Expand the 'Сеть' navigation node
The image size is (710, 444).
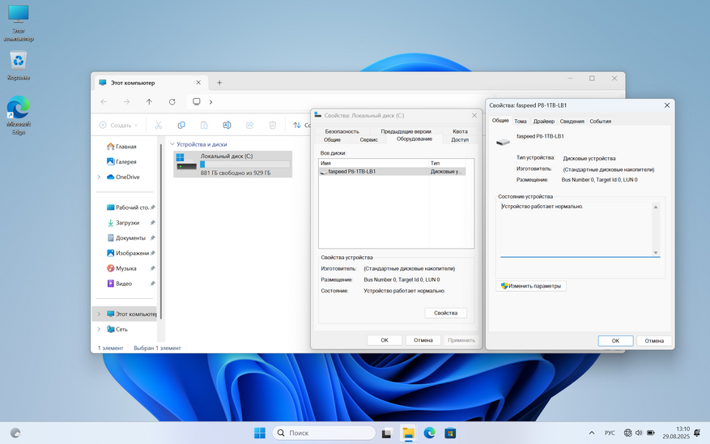click(99, 329)
